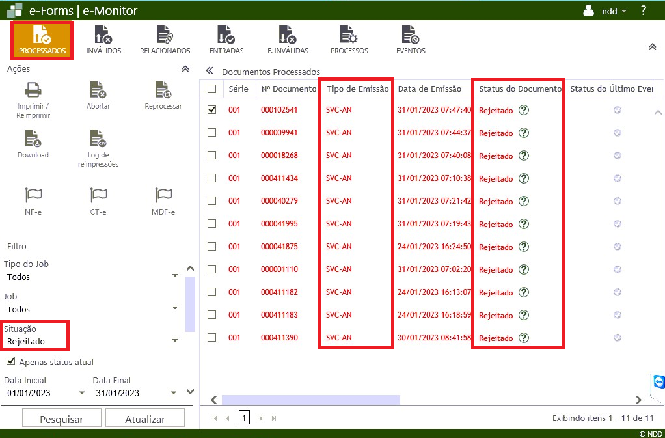Image resolution: width=665 pixels, height=438 pixels.
Task: Show rejection help for document 000102541
Action: point(524,110)
